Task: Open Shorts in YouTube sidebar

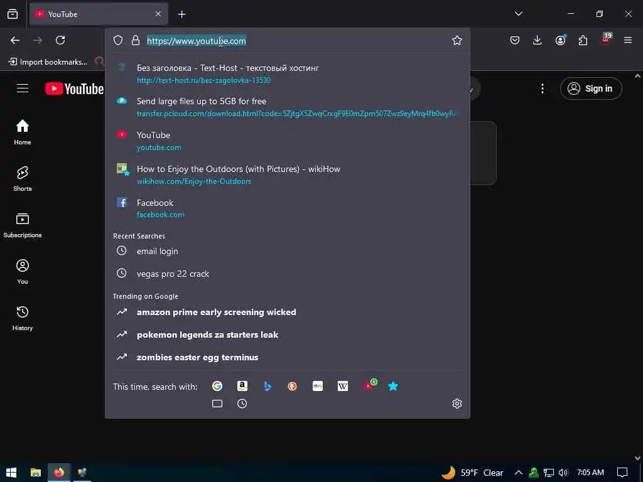Action: (23, 179)
